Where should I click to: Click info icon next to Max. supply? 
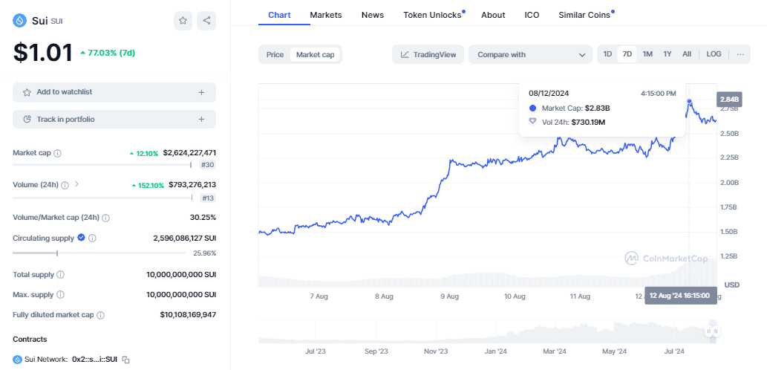pos(61,295)
